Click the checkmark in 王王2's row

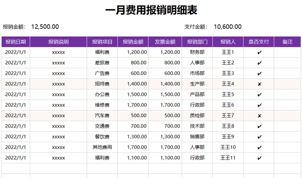point(260,63)
